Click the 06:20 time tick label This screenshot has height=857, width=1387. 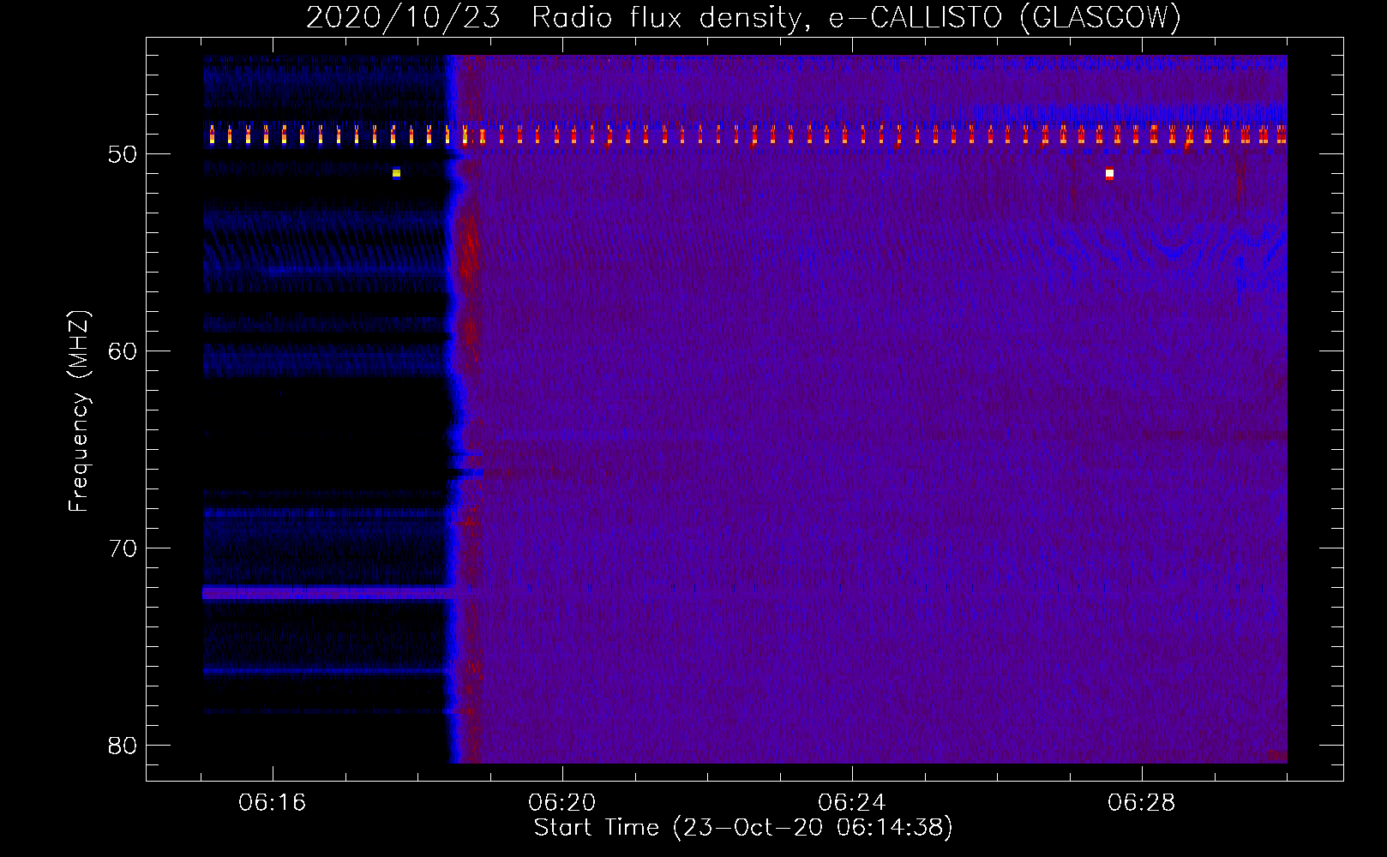click(562, 803)
